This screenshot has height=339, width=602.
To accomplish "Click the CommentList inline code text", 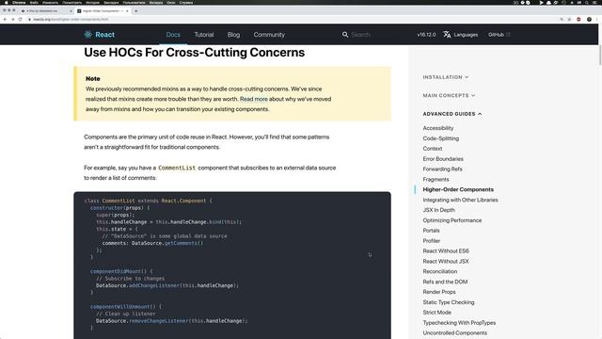I will (x=177, y=168).
